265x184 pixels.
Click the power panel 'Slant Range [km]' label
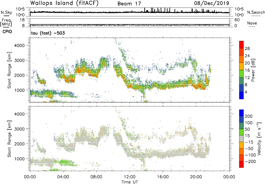click(9, 70)
